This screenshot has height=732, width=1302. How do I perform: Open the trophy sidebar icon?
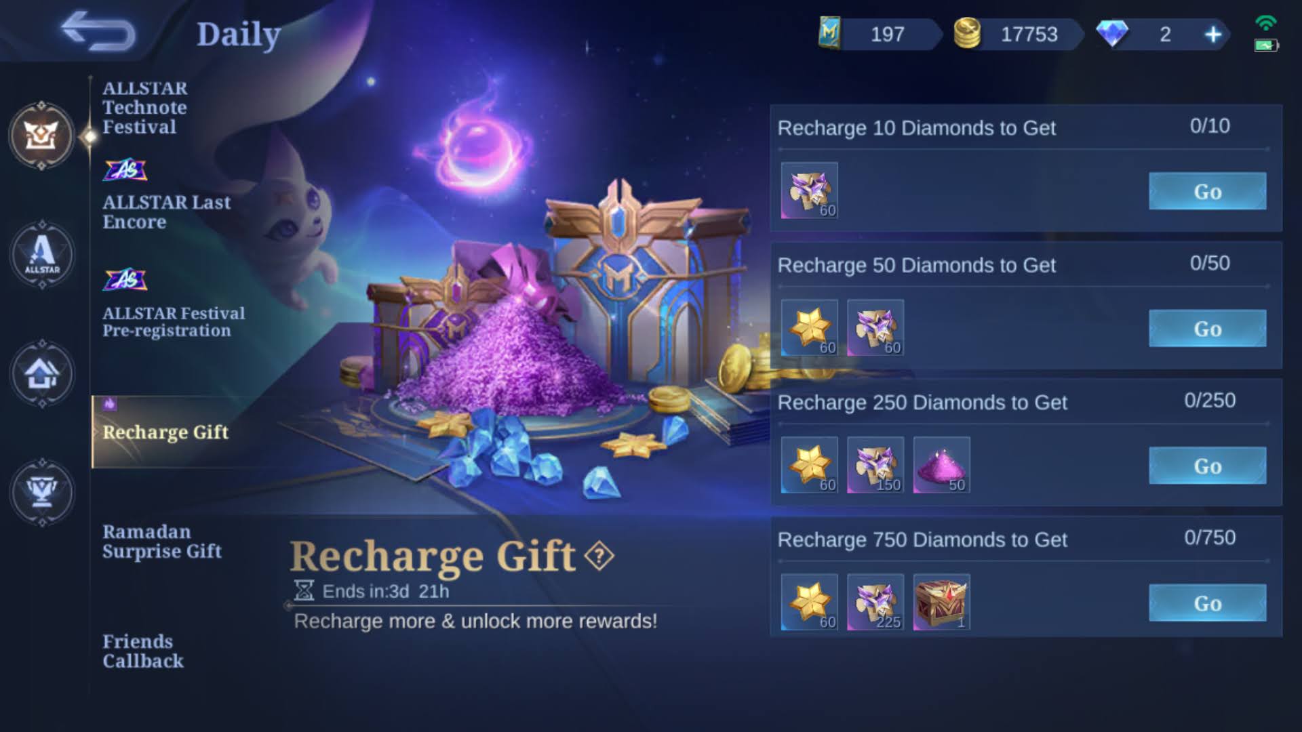(x=42, y=492)
